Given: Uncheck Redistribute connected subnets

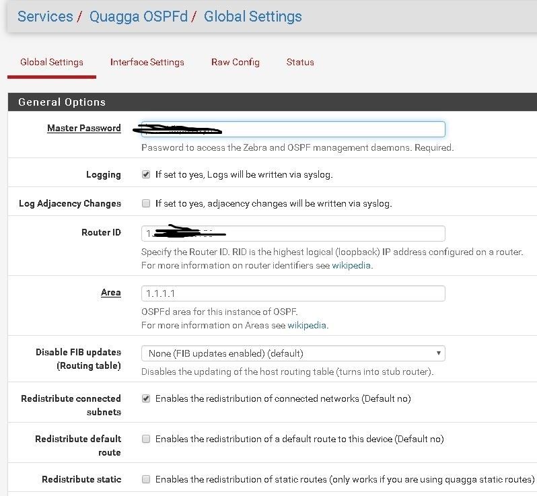Looking at the screenshot, I should pyautogui.click(x=146, y=398).
